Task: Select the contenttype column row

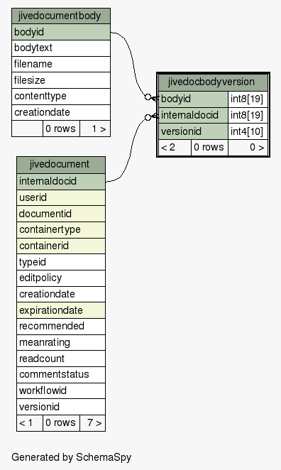Action: [x=61, y=97]
